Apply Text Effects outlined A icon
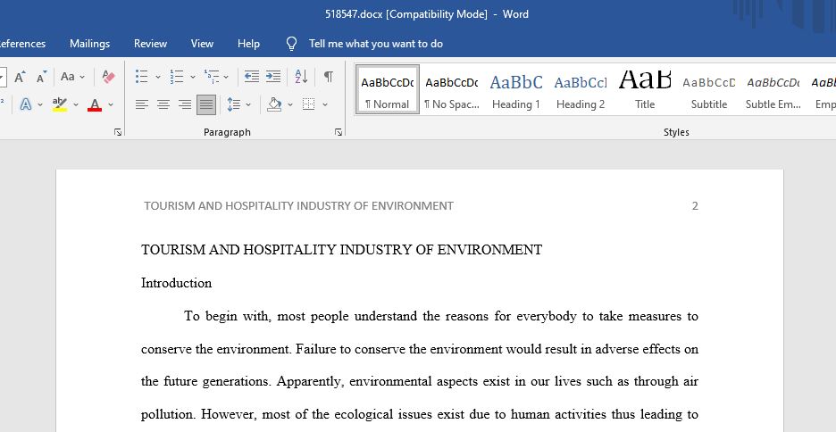836x432 pixels. [x=25, y=104]
